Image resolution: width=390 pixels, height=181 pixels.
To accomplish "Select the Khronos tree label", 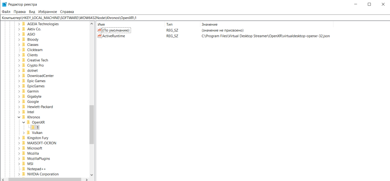I will (34, 117).
